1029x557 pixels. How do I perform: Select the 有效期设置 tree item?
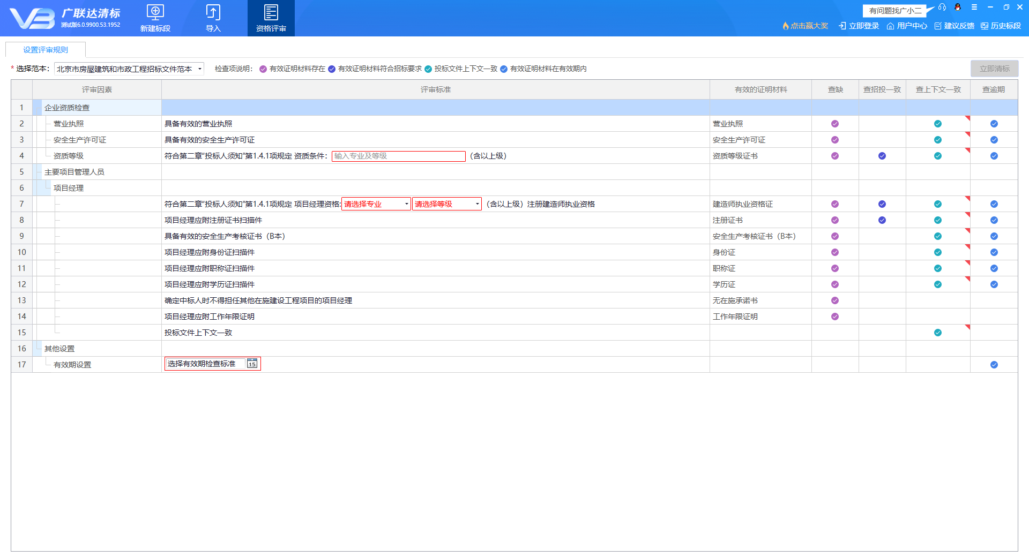point(72,365)
